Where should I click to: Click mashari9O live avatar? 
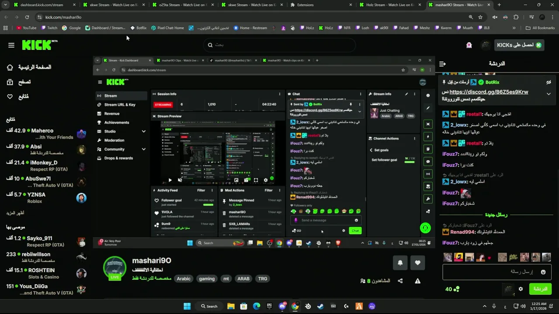pyautogui.click(x=115, y=268)
